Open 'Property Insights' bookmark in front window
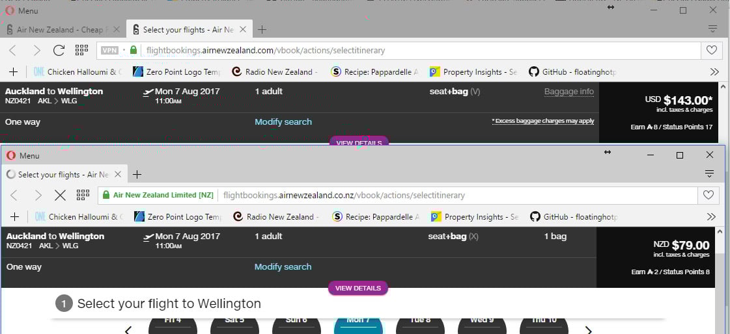The width and height of the screenshot is (730, 334). [x=475, y=217]
